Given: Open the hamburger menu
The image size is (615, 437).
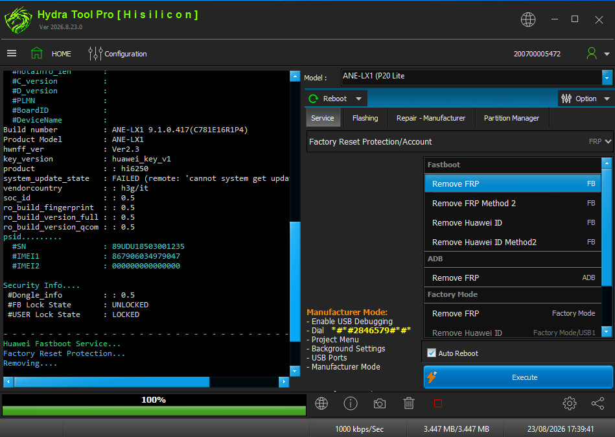Looking at the screenshot, I should 12,53.
